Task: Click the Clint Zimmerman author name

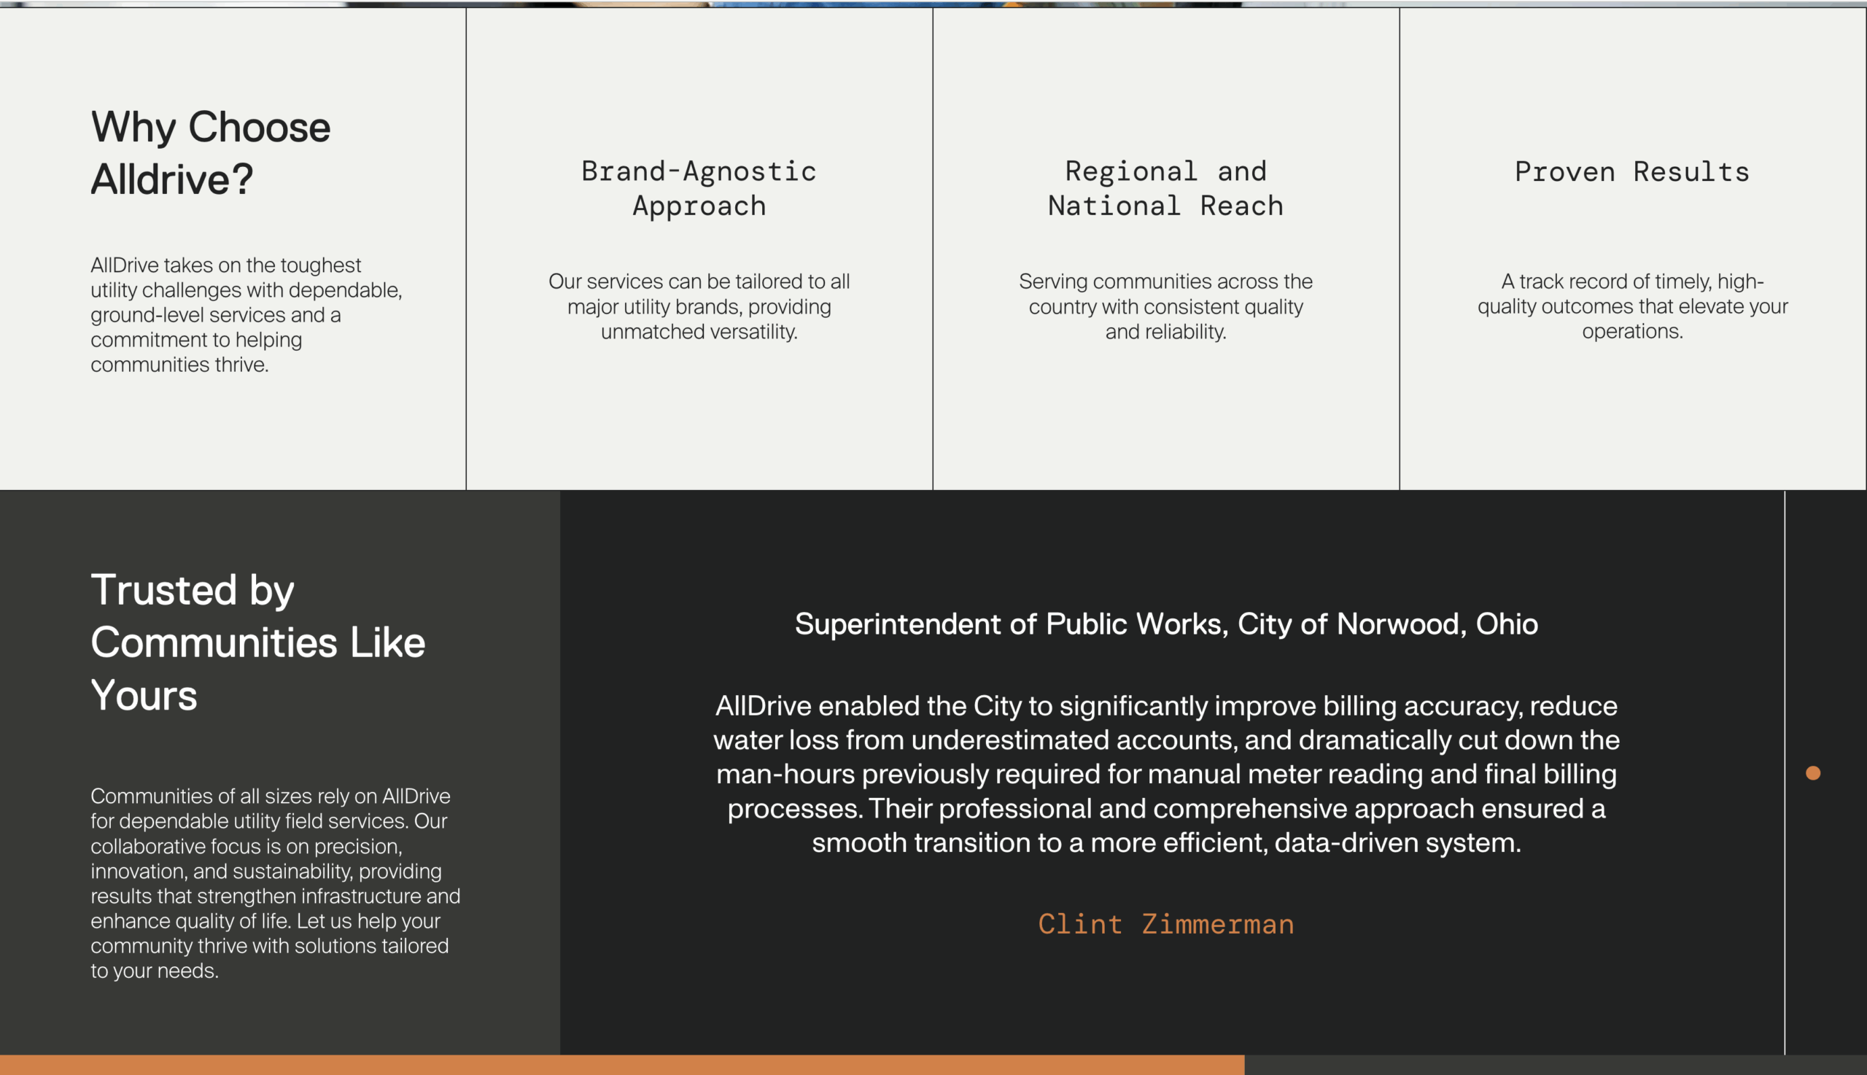Action: pos(1165,924)
